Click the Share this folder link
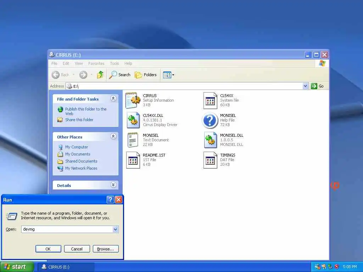This screenshot has width=363, height=272. [x=79, y=120]
